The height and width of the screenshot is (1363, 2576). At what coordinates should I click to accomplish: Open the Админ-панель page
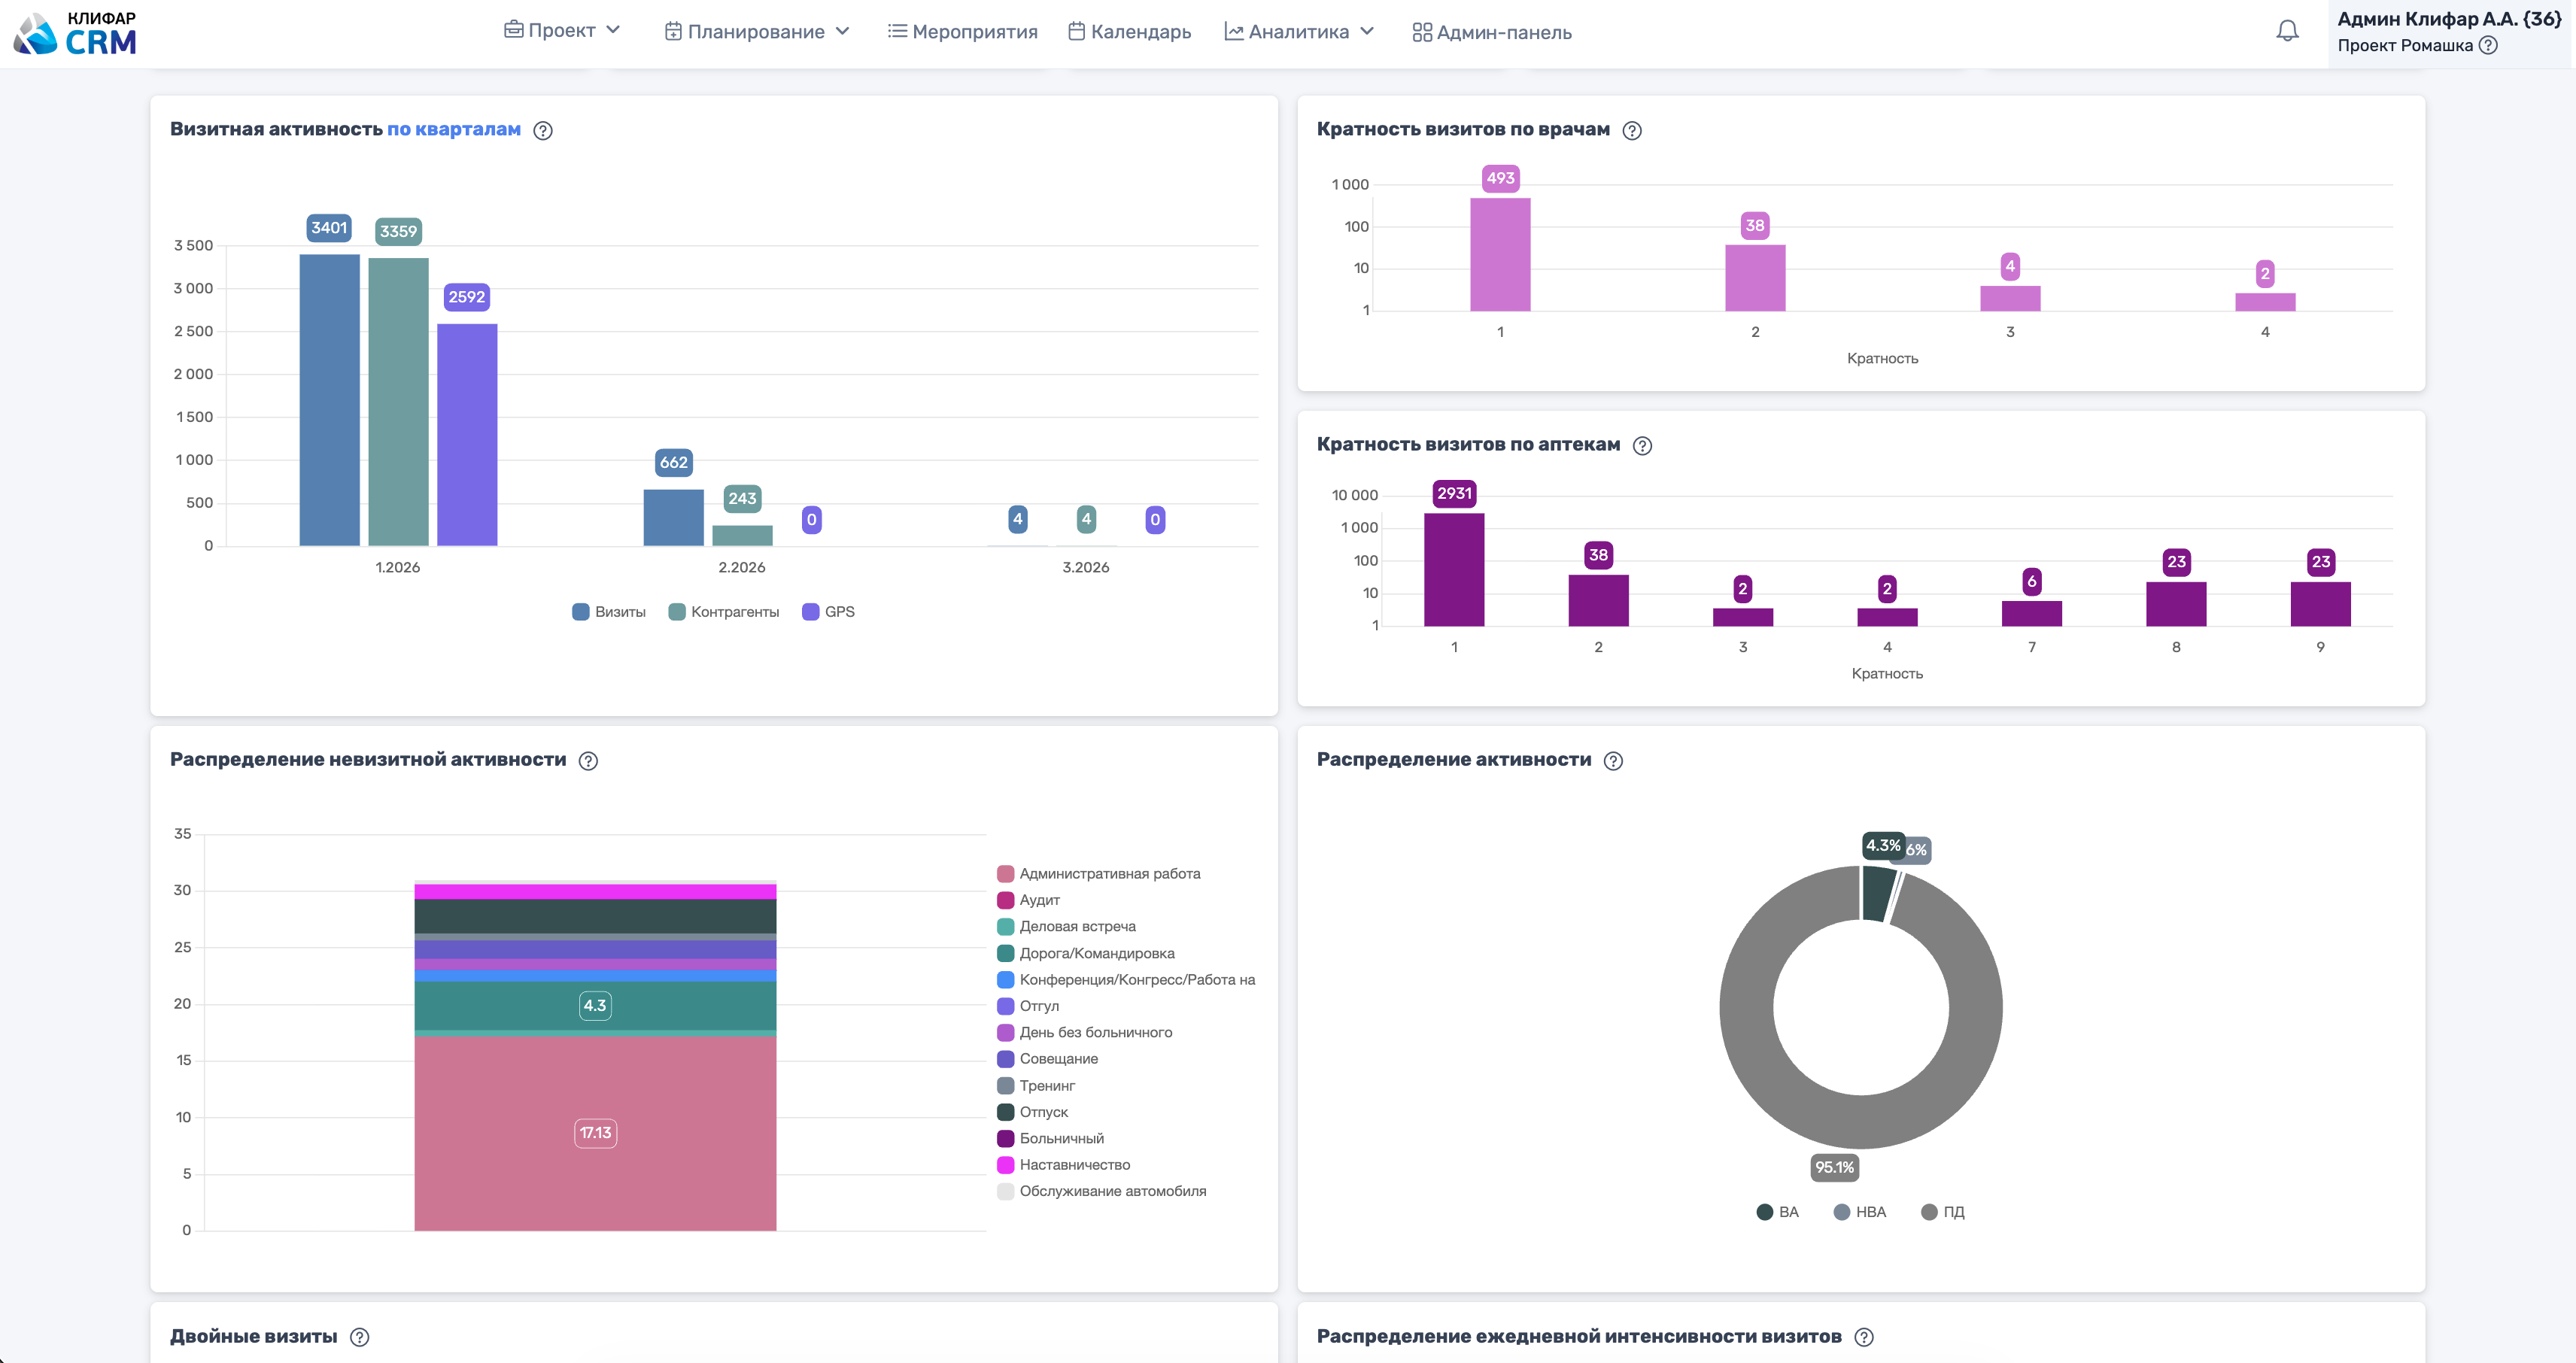click(1492, 32)
